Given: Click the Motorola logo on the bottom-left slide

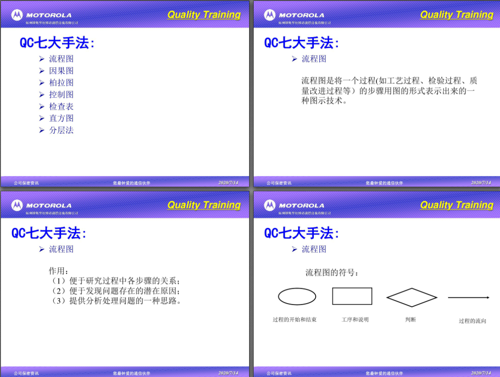Looking at the screenshot, I should (17, 204).
